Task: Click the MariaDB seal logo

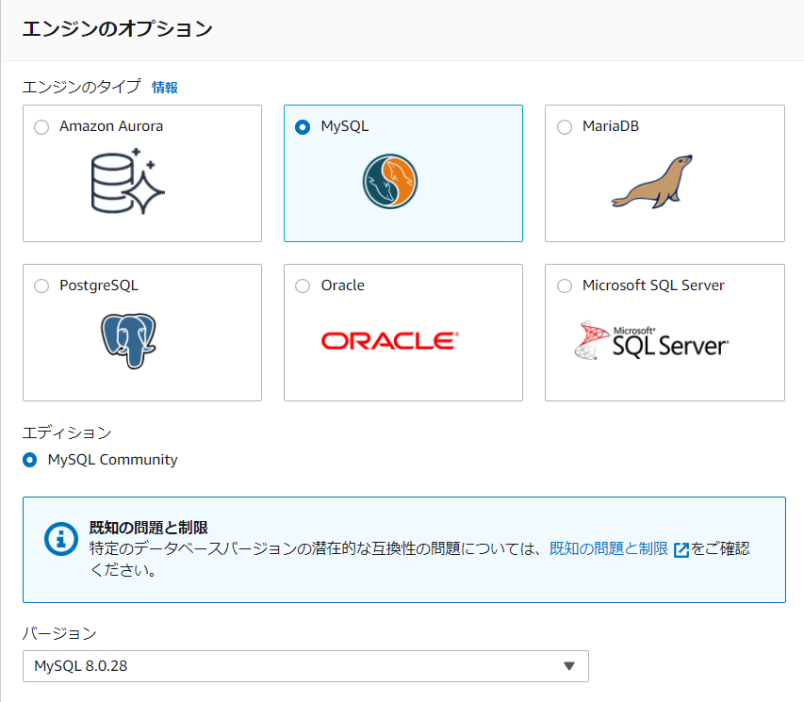Action: pyautogui.click(x=651, y=181)
